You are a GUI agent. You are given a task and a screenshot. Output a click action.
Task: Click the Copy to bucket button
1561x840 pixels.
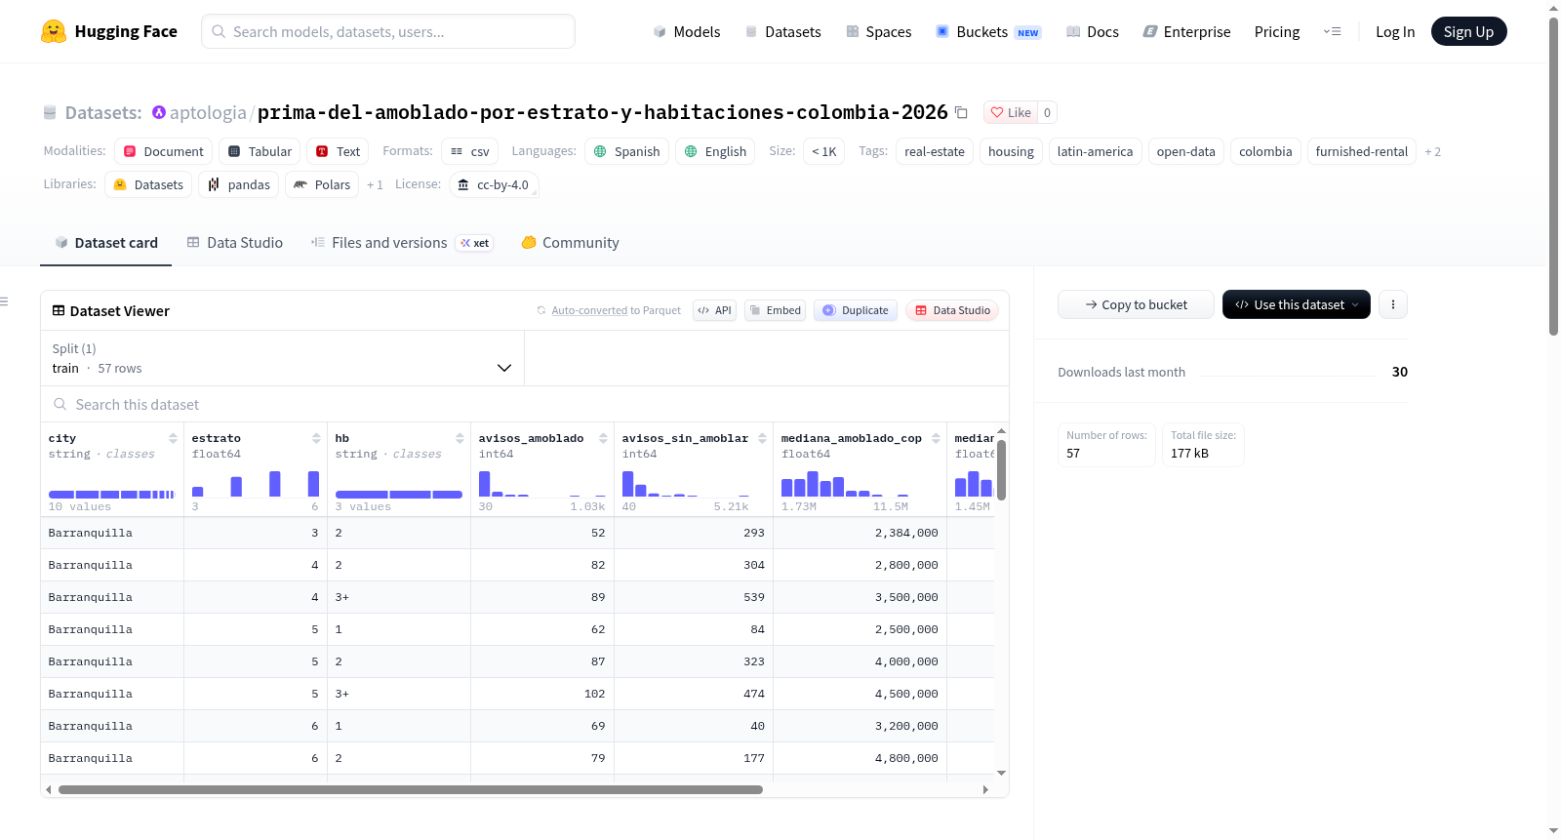pos(1136,304)
